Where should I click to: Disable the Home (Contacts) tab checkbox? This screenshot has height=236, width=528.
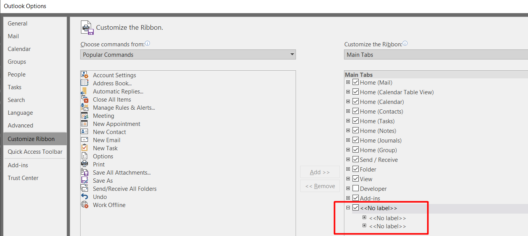click(x=356, y=111)
